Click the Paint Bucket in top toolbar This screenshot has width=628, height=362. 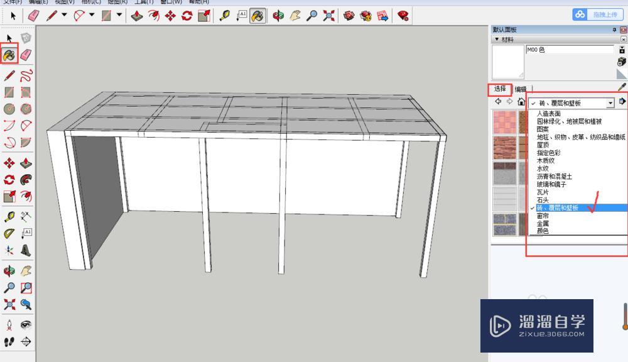point(258,16)
